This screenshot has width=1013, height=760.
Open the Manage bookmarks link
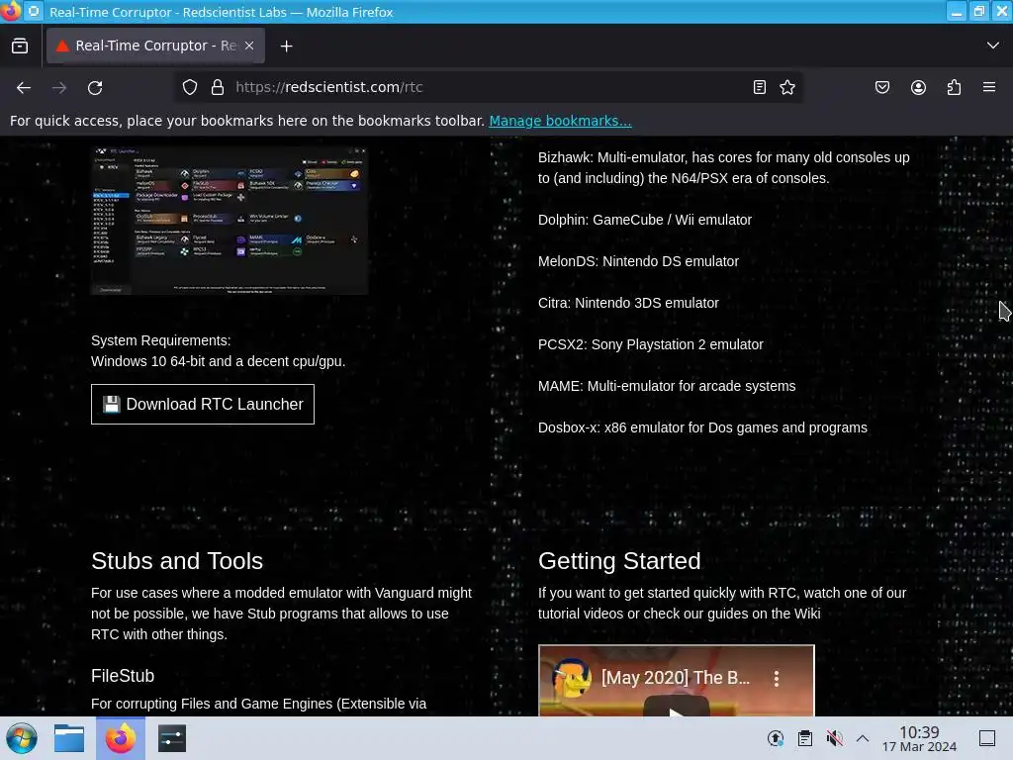(x=560, y=121)
